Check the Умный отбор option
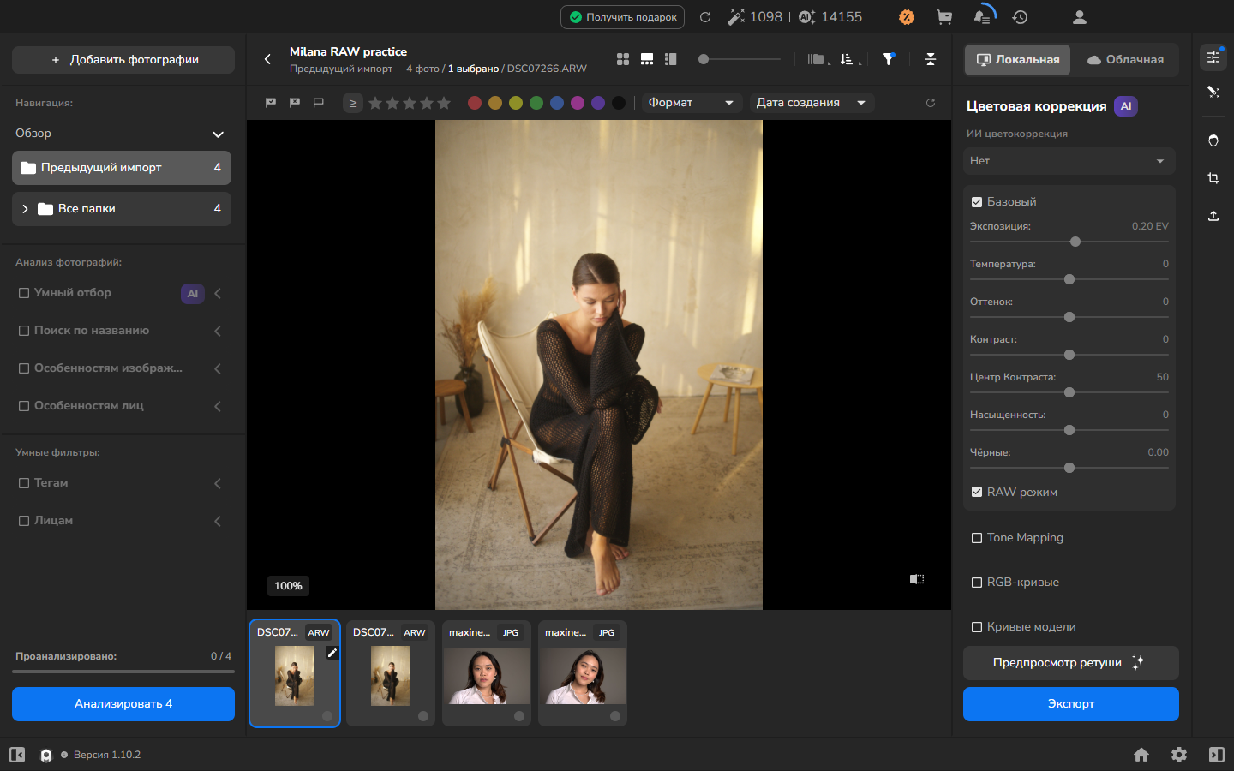This screenshot has width=1234, height=771. 24,293
